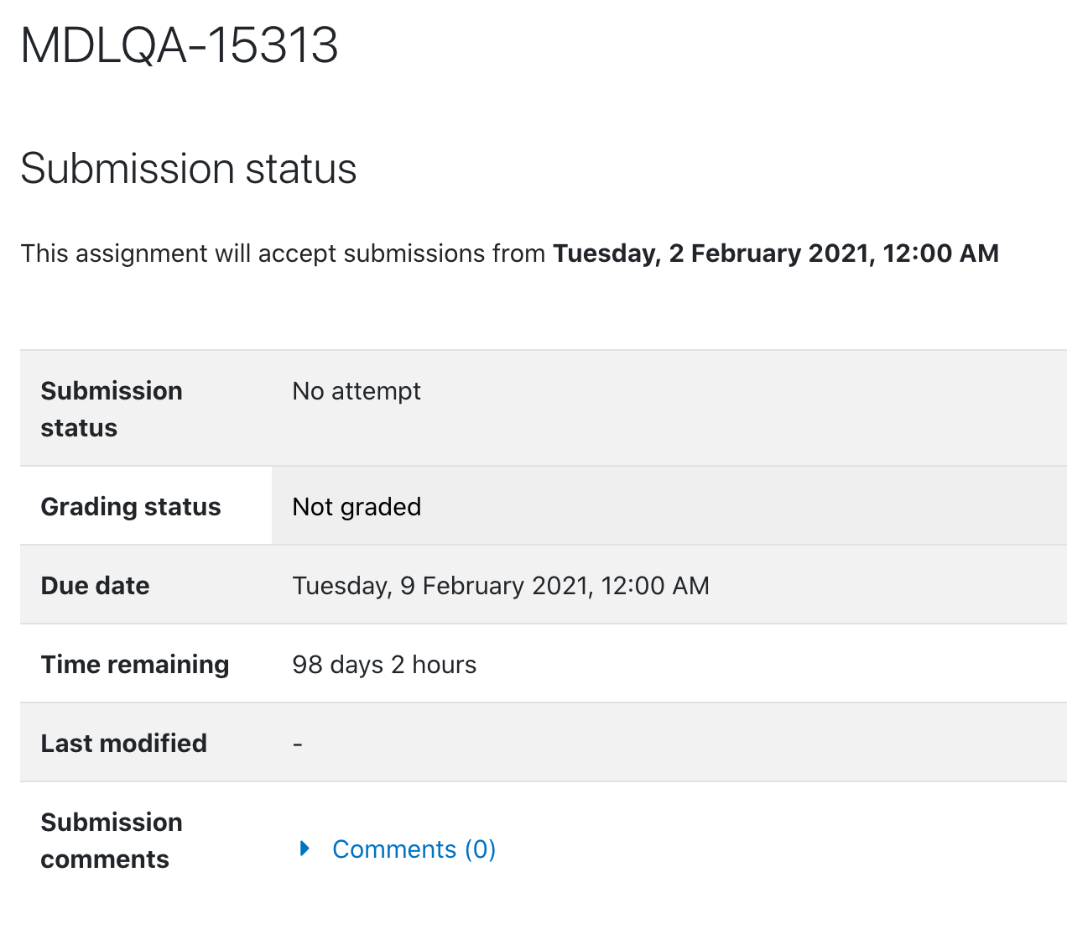Viewport: 1067px width, 935px height.
Task: Select the Tuesday, 9 February 2021 due date
Action: [x=442, y=586]
